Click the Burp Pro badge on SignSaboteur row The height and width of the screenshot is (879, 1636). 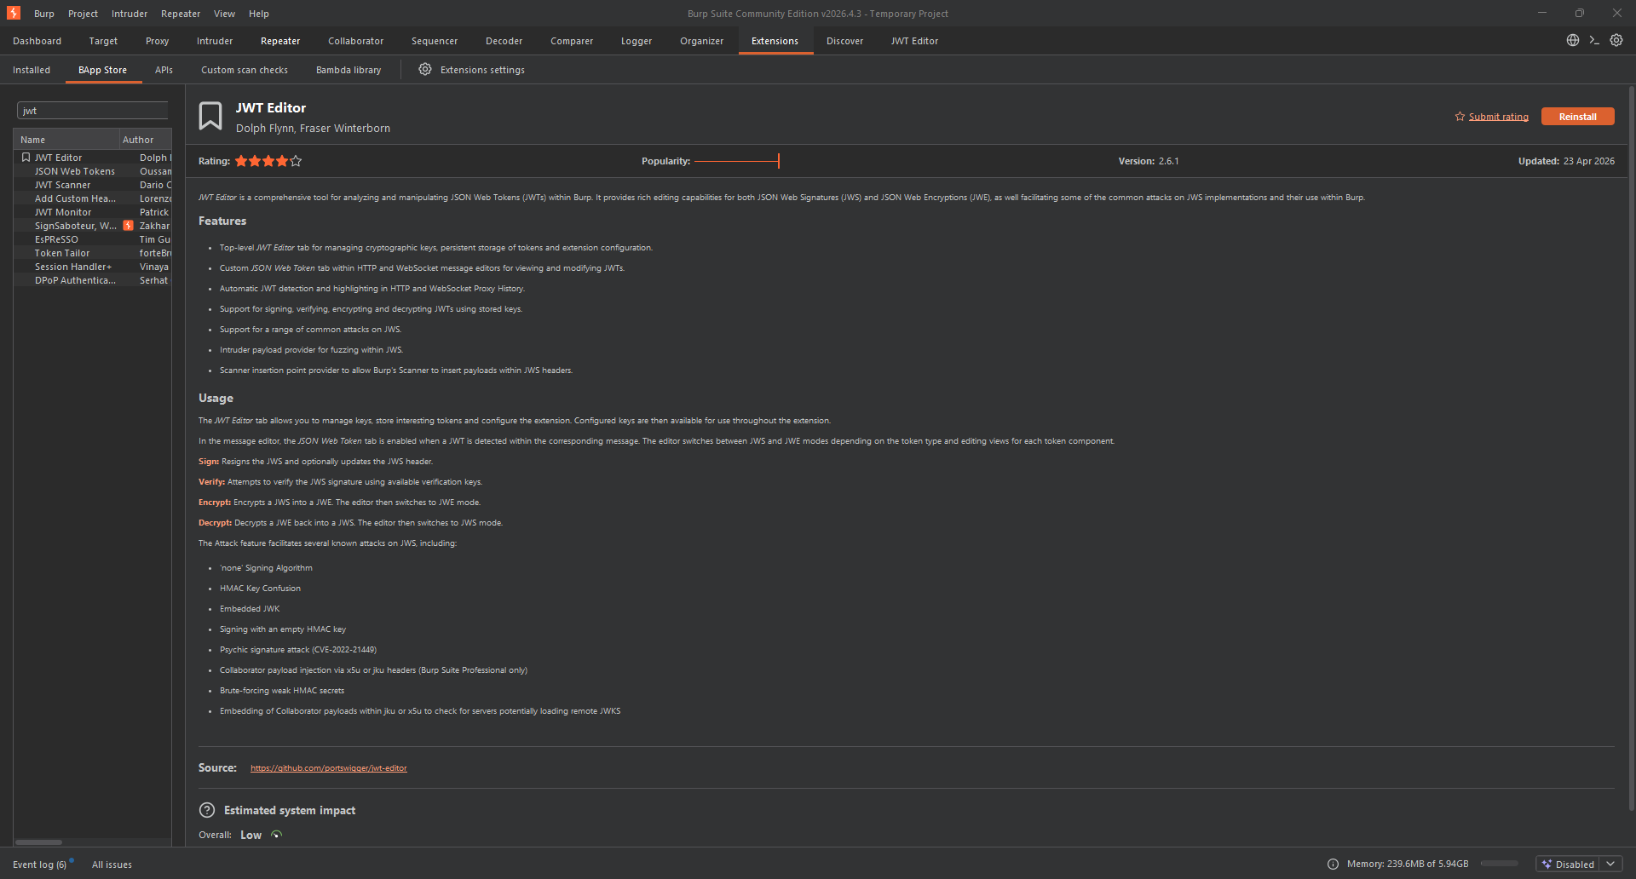[129, 226]
